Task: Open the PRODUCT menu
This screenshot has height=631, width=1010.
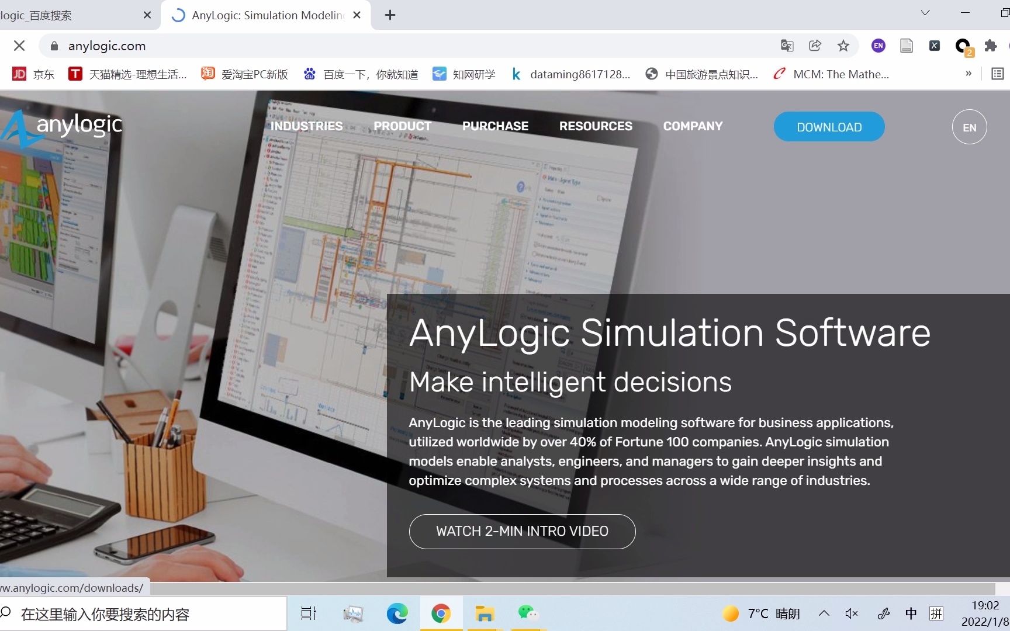Action: (402, 126)
